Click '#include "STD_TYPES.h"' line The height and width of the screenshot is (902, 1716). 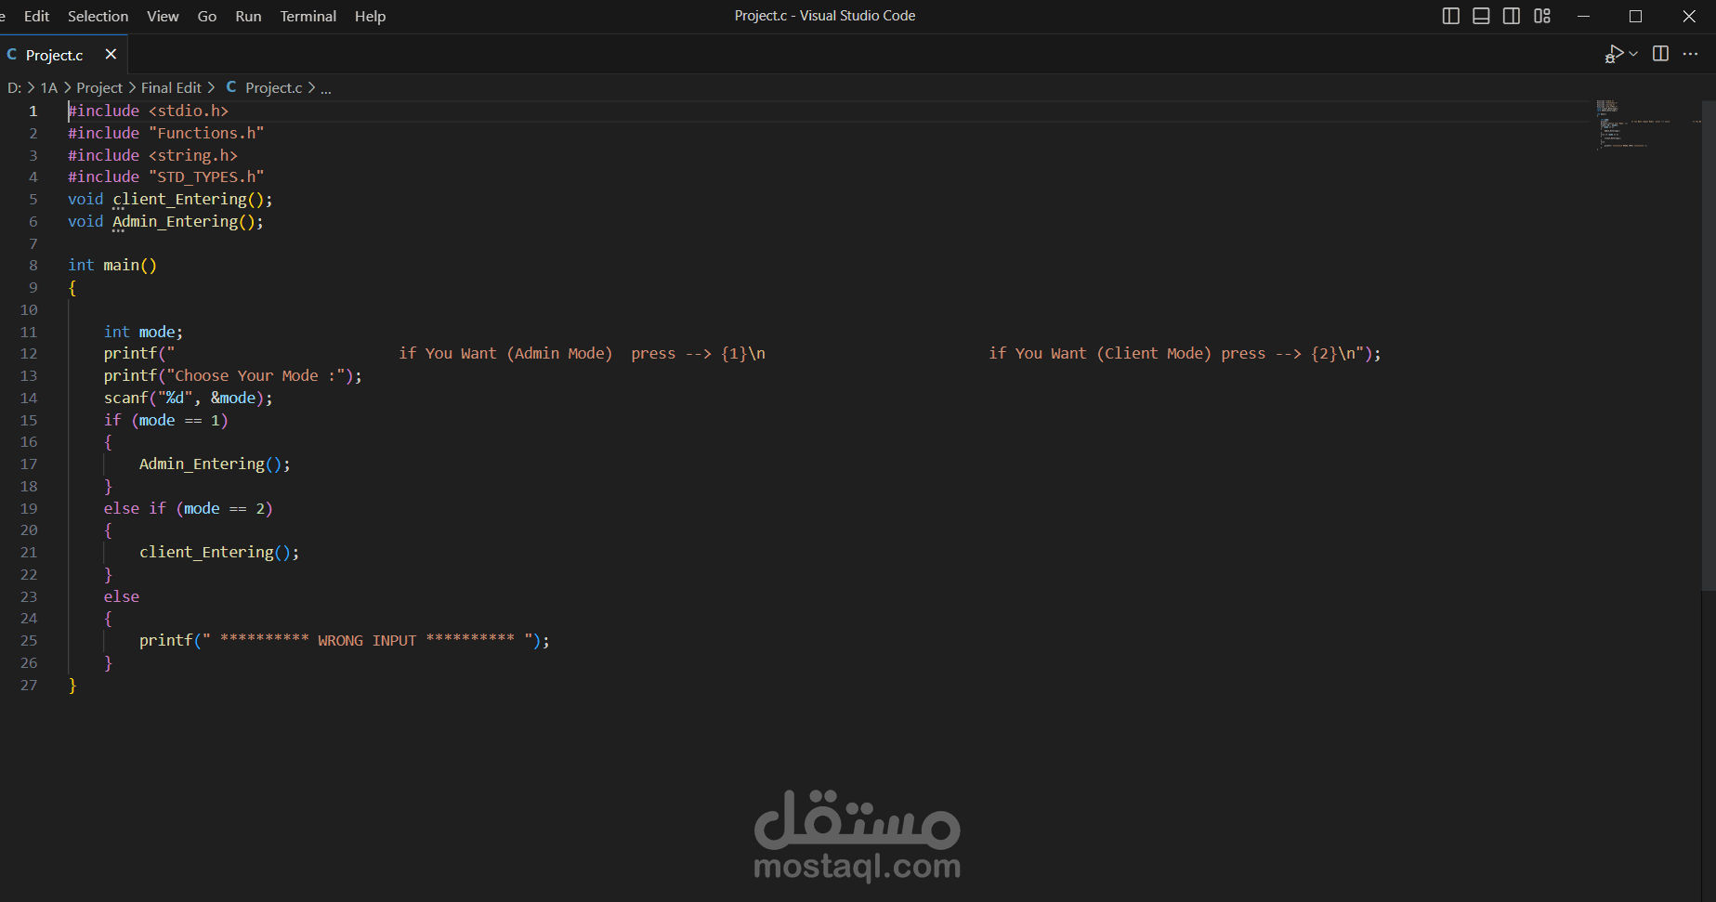[165, 176]
